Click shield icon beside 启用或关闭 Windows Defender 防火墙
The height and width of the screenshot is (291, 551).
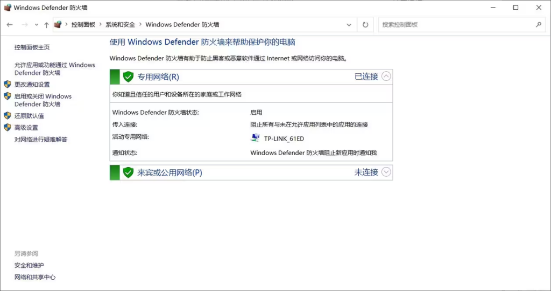point(8,96)
